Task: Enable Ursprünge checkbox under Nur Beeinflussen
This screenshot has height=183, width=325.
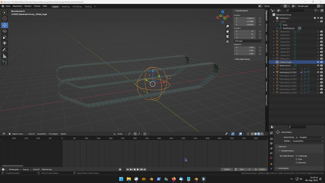Action: pos(296,156)
